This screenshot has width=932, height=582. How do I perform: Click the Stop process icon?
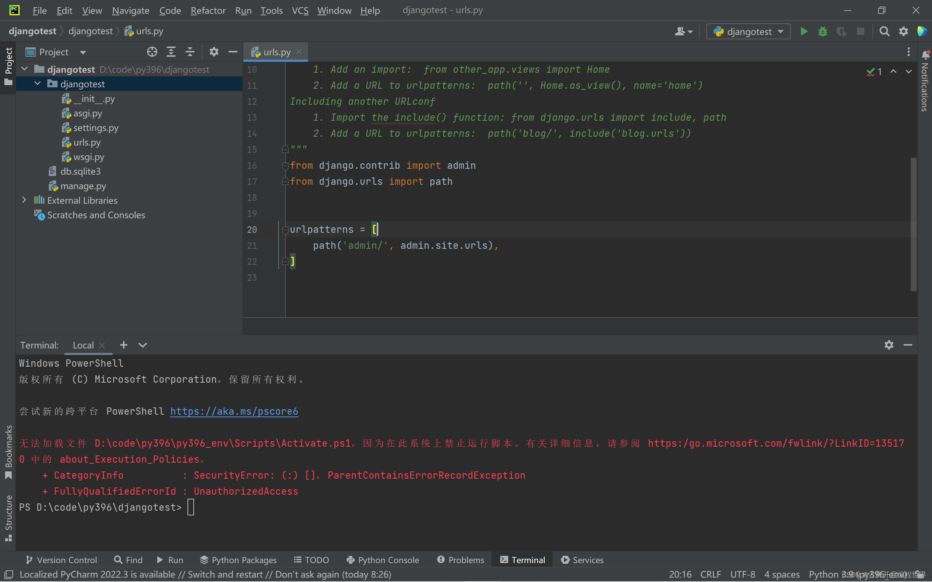860,31
